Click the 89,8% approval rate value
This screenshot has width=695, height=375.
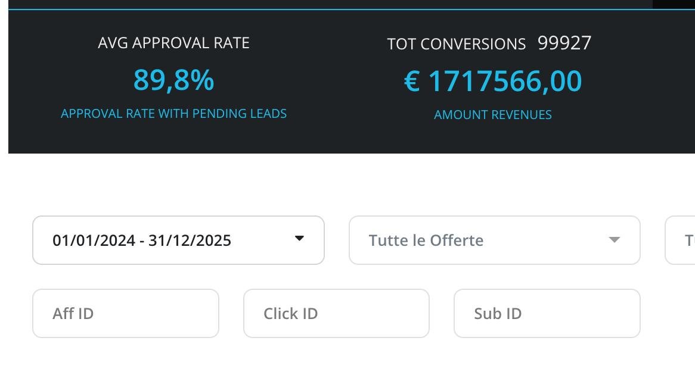[x=173, y=80]
